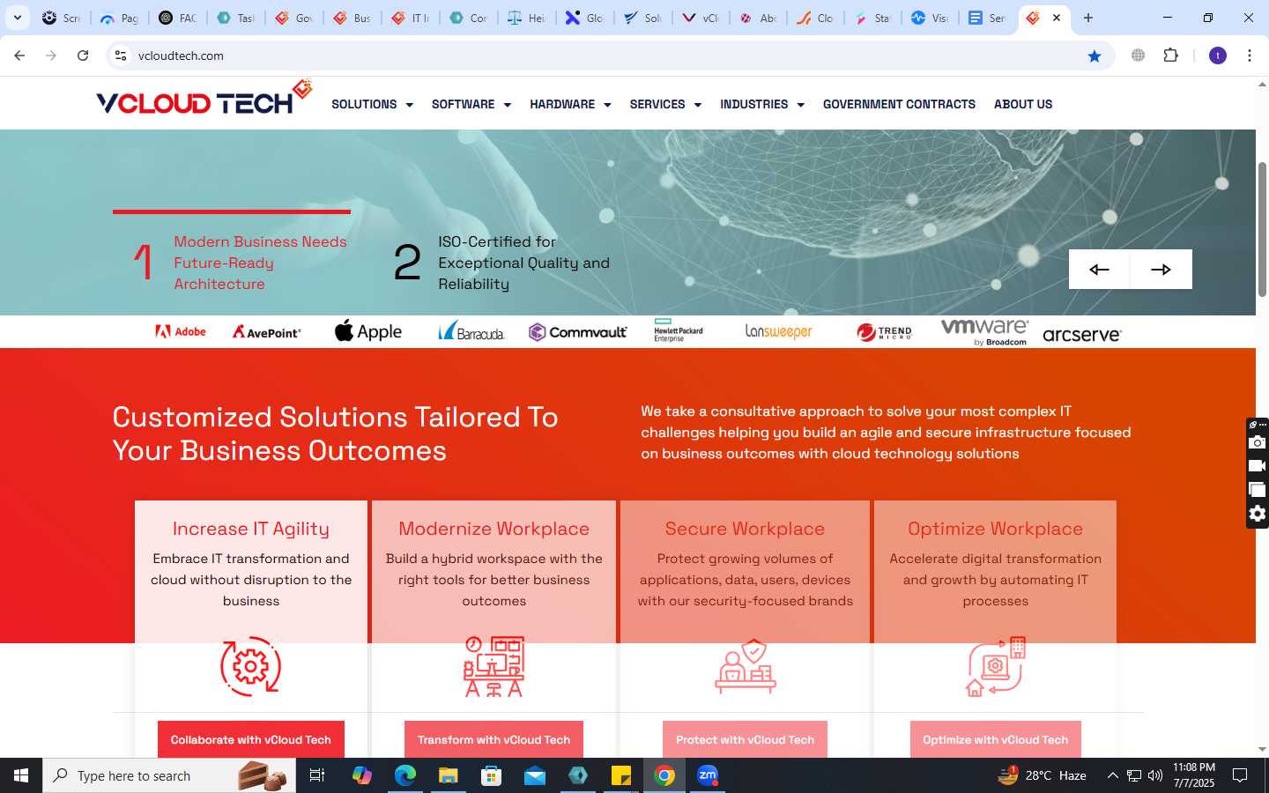
Task: Click the vCloud Tech logo
Action: [204, 99]
